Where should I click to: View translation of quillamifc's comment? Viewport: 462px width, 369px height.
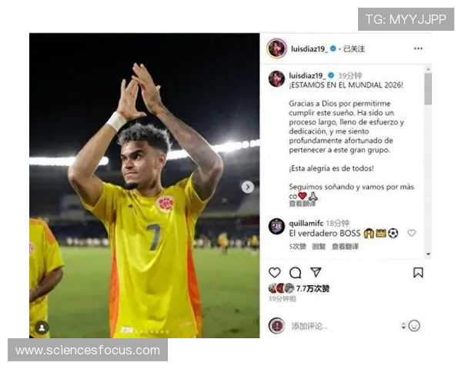345,246
